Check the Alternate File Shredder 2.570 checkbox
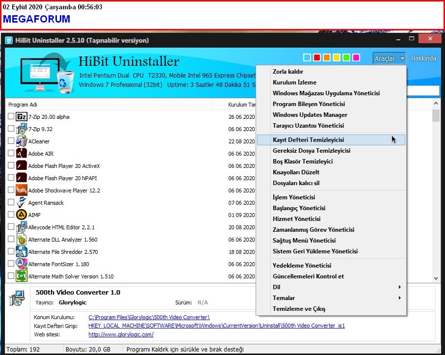This screenshot has width=445, height=355. click(11, 251)
